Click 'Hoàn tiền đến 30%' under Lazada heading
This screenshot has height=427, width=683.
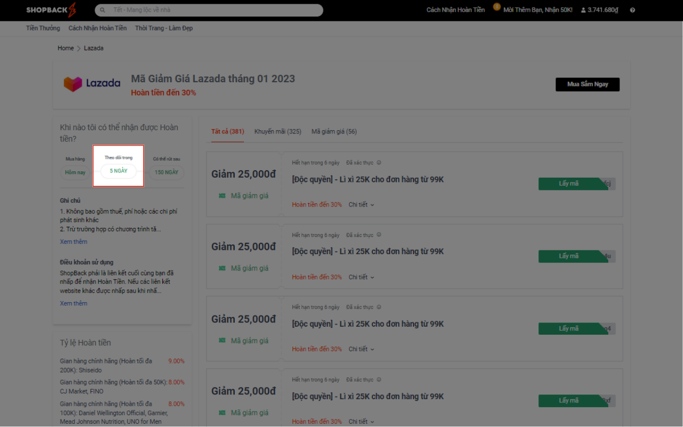coord(163,92)
